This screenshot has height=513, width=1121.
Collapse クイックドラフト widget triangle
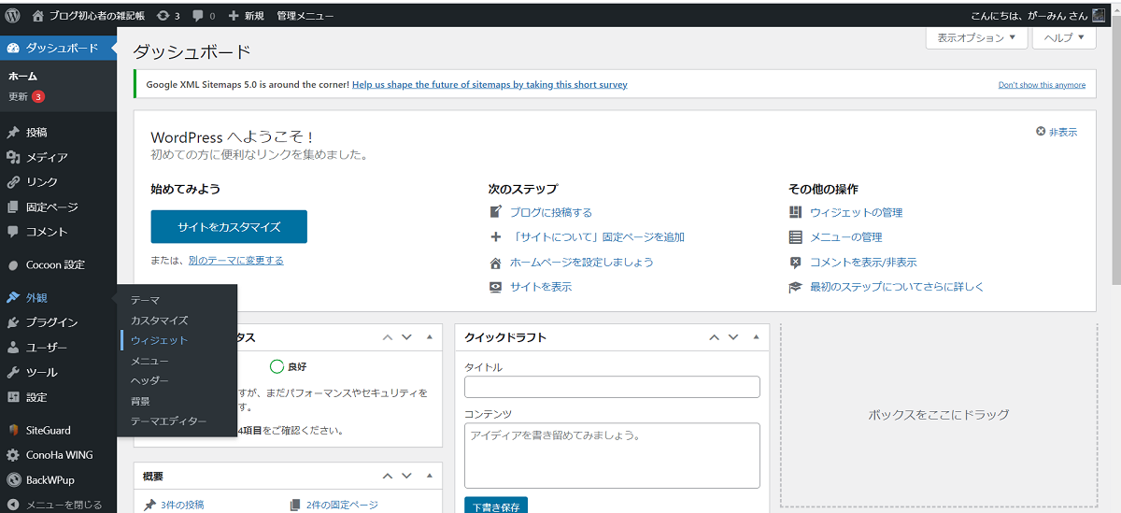coord(756,337)
